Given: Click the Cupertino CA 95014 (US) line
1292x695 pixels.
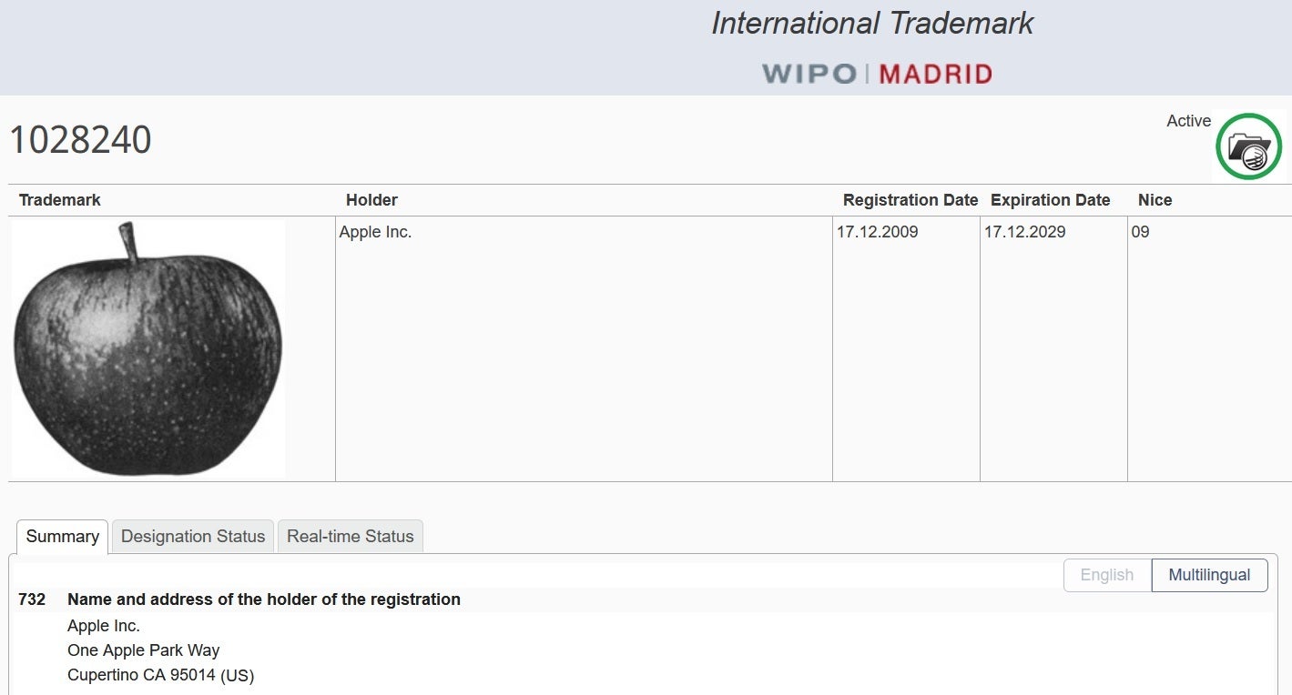Looking at the screenshot, I should click(161, 675).
